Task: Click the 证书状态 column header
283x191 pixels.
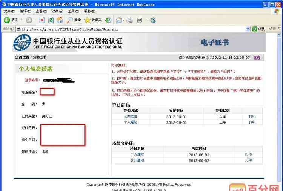Action: tap(223, 110)
